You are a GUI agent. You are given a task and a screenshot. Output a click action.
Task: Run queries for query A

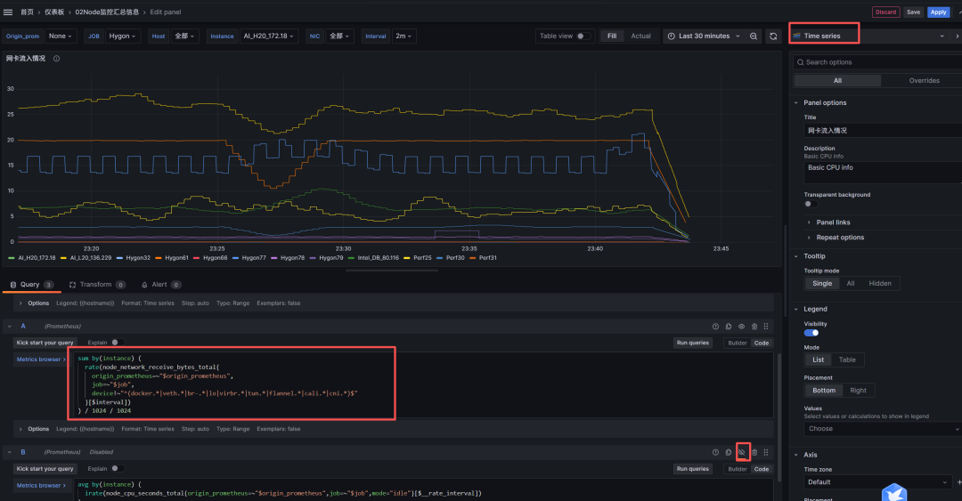693,343
